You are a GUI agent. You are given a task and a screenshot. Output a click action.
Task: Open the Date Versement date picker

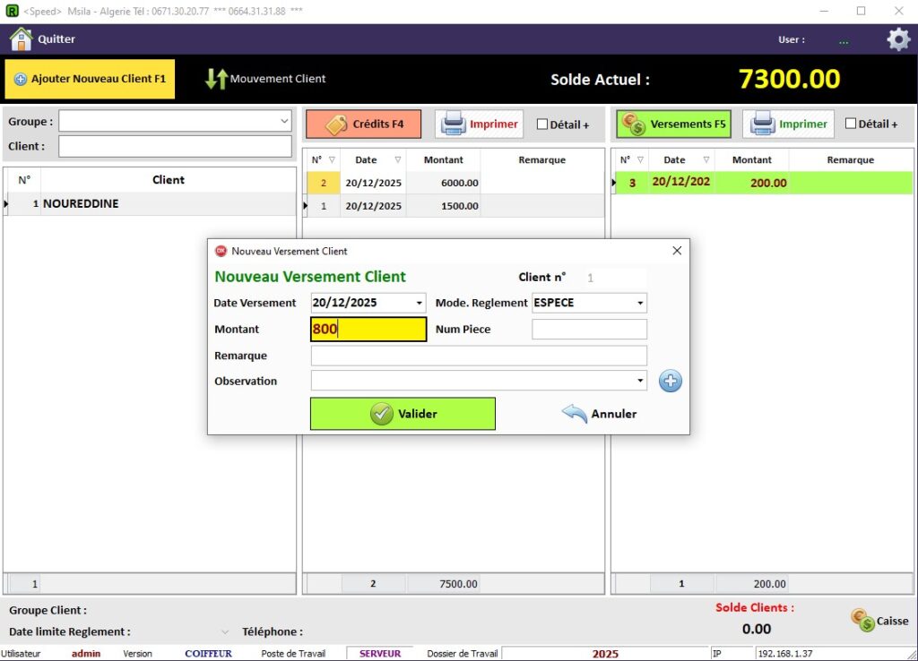coord(420,304)
